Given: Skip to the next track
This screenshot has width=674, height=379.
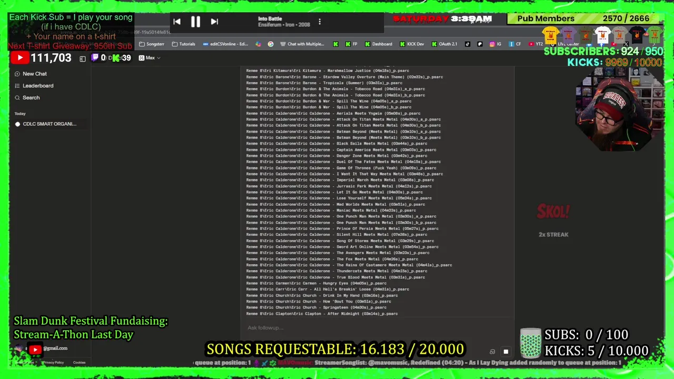Looking at the screenshot, I should point(214,22).
